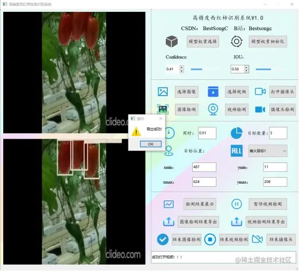The image size is (299, 271).
Task: Close the main application window
Action: pyautogui.click(x=292, y=4)
